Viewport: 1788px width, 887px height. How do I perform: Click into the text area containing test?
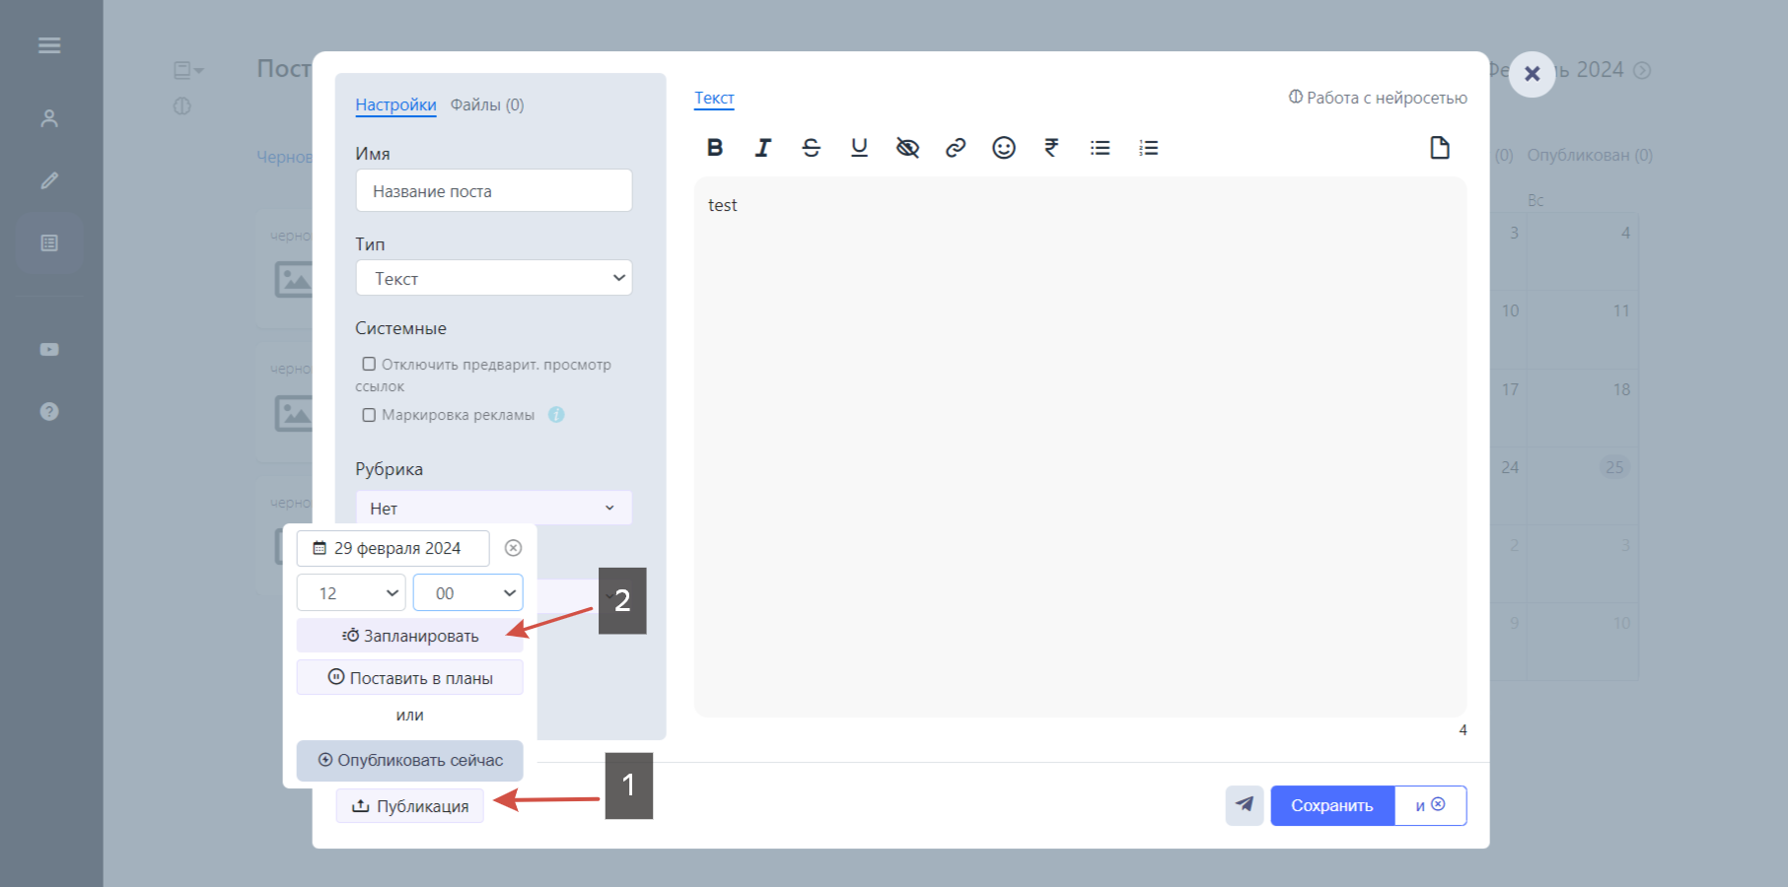[x=1080, y=446]
